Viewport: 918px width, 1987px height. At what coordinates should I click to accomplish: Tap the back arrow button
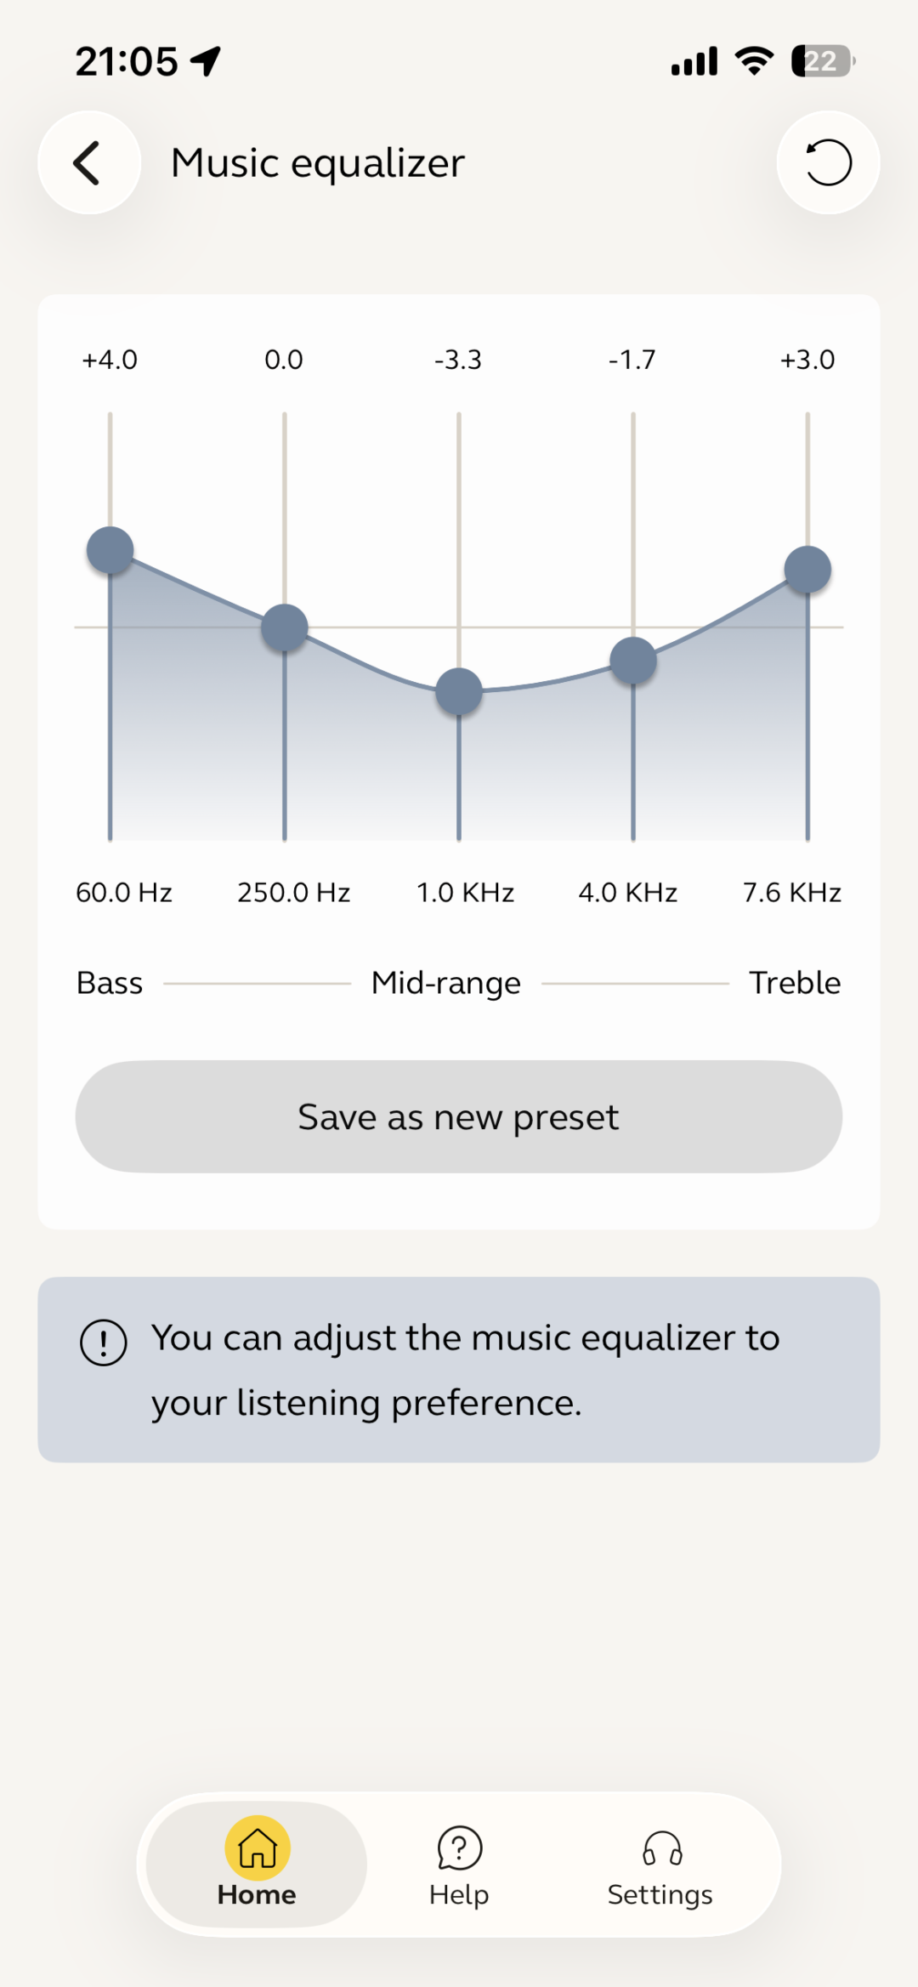point(89,162)
